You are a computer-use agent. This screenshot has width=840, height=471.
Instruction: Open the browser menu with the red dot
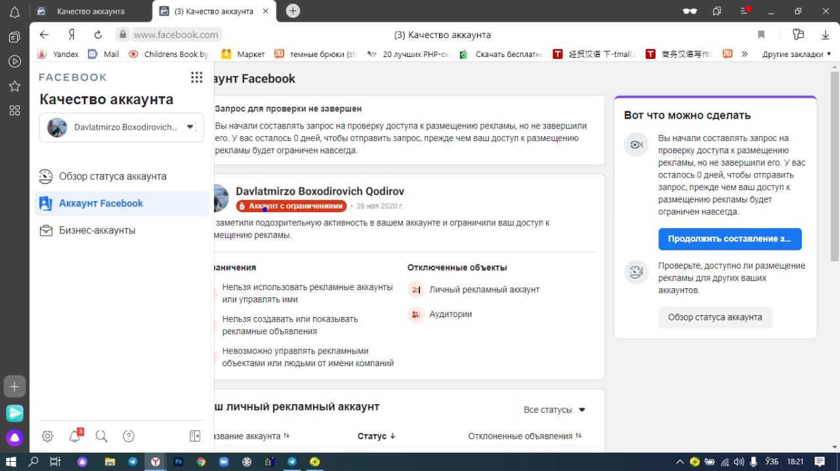(745, 10)
